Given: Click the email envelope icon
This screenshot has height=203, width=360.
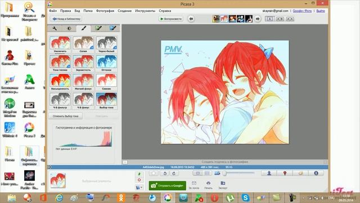Looking at the screenshot, I should (194, 183).
